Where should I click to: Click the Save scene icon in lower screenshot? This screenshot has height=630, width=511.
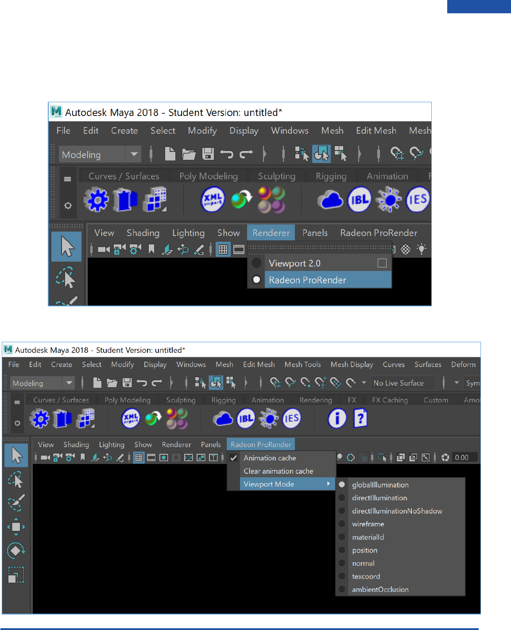coord(127,383)
